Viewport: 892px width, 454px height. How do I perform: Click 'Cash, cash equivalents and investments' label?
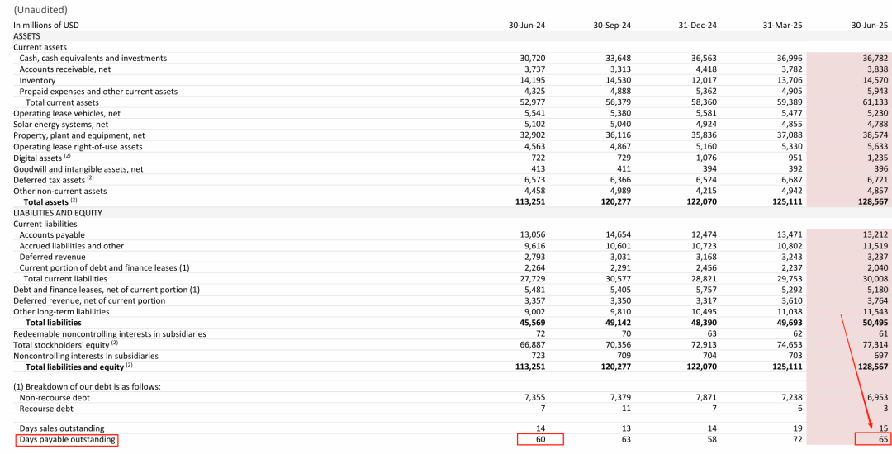(x=93, y=58)
